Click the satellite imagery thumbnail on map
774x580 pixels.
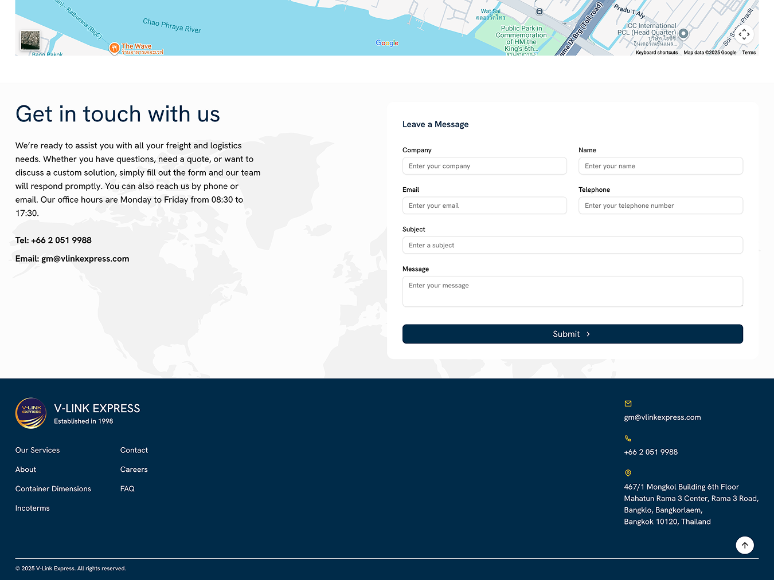click(x=30, y=41)
